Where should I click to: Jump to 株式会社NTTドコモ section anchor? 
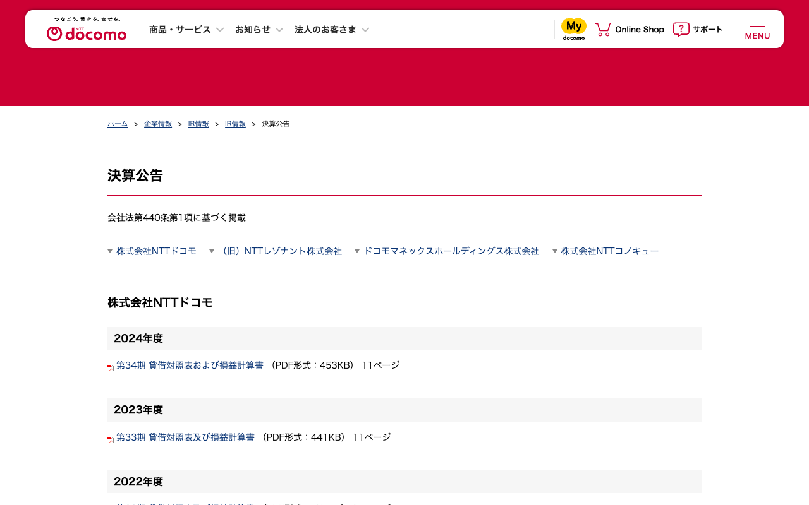(x=156, y=251)
